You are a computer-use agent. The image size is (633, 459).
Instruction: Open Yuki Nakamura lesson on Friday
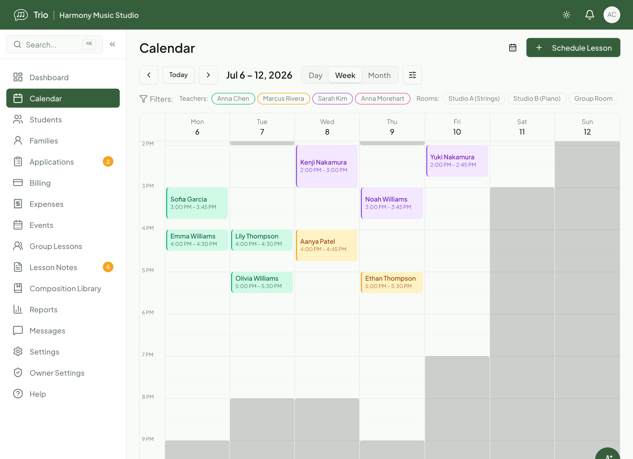pos(457,161)
